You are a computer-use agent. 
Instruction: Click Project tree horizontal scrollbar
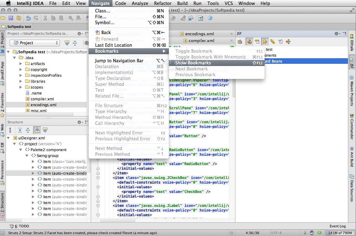(x=40, y=114)
